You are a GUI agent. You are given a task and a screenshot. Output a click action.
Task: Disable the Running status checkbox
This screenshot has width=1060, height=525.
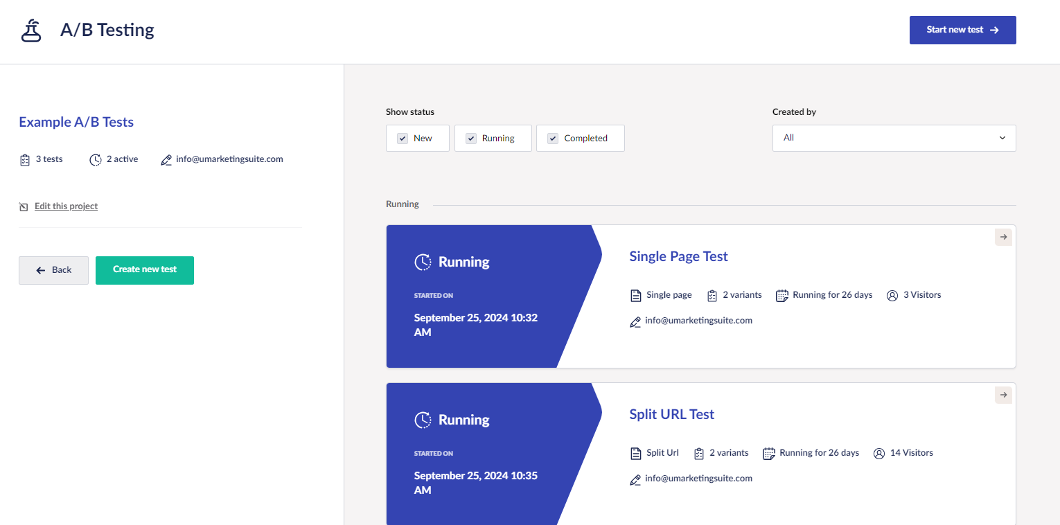[x=471, y=138]
